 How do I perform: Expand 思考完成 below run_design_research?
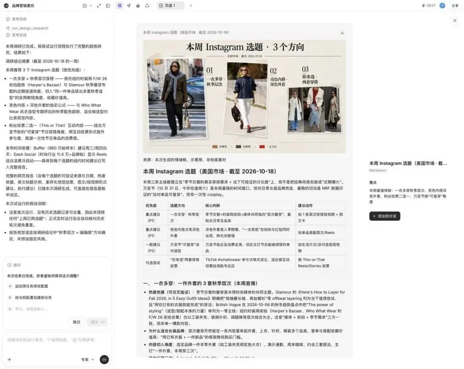click(x=17, y=35)
